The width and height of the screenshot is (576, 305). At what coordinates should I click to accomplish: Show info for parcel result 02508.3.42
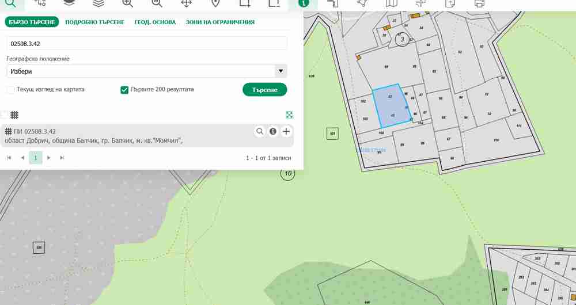pyautogui.click(x=273, y=132)
